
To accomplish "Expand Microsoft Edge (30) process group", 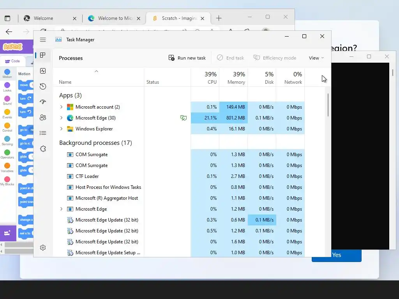I will pyautogui.click(x=61, y=118).
